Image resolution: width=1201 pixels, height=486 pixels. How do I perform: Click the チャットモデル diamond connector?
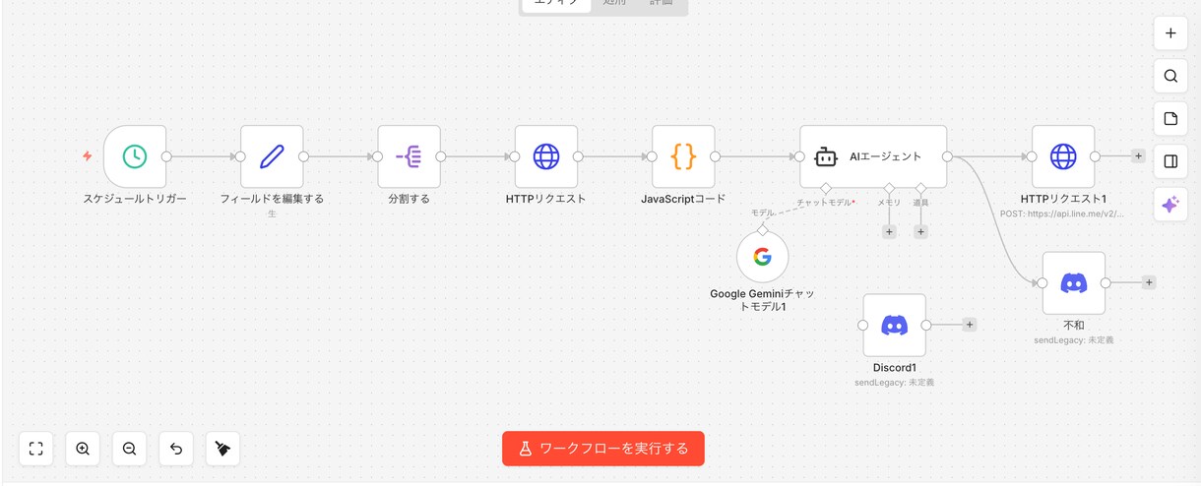(825, 188)
